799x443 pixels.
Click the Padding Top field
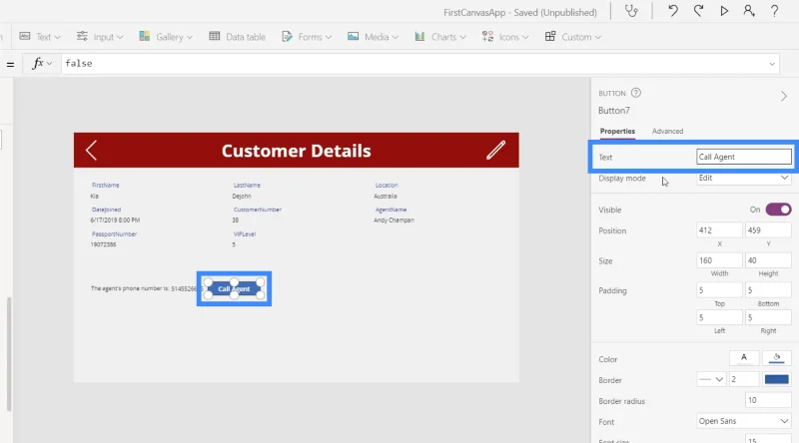pyautogui.click(x=719, y=290)
